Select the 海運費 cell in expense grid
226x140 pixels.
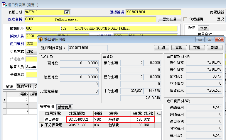[119, 119]
